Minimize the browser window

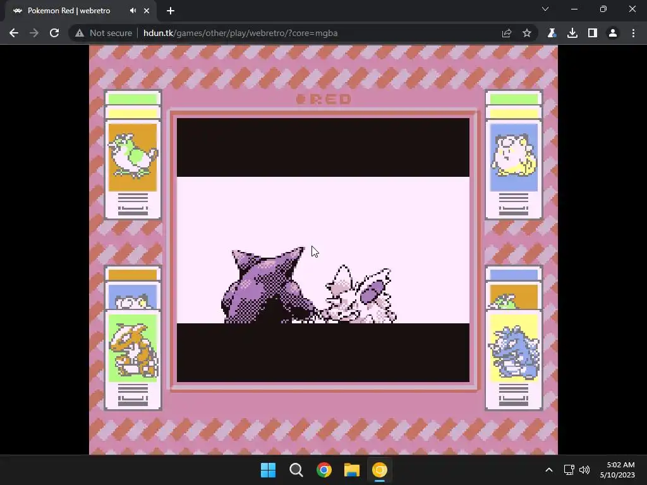(x=574, y=9)
